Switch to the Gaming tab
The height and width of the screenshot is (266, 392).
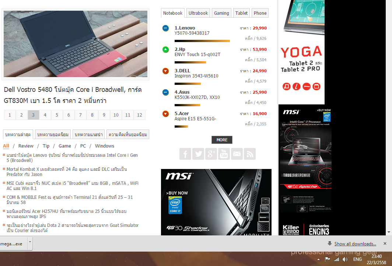[221, 13]
